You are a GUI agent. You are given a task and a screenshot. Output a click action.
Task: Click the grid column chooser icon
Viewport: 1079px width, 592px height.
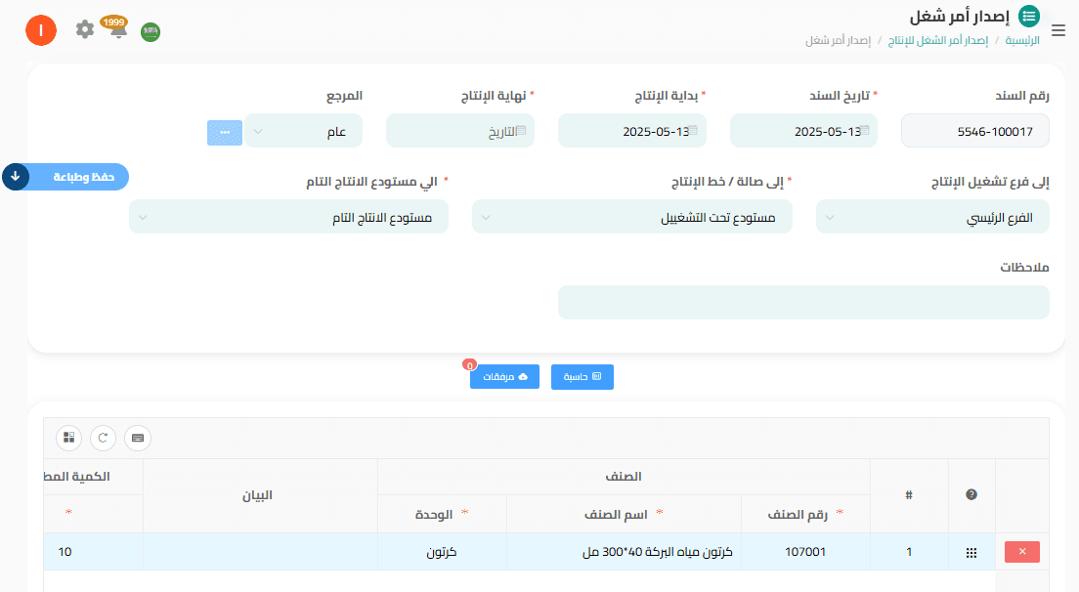point(68,438)
